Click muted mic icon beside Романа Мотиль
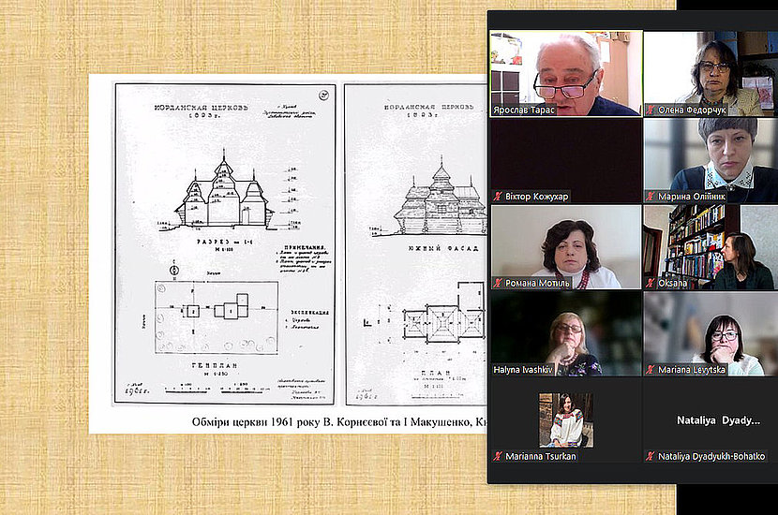 (497, 283)
